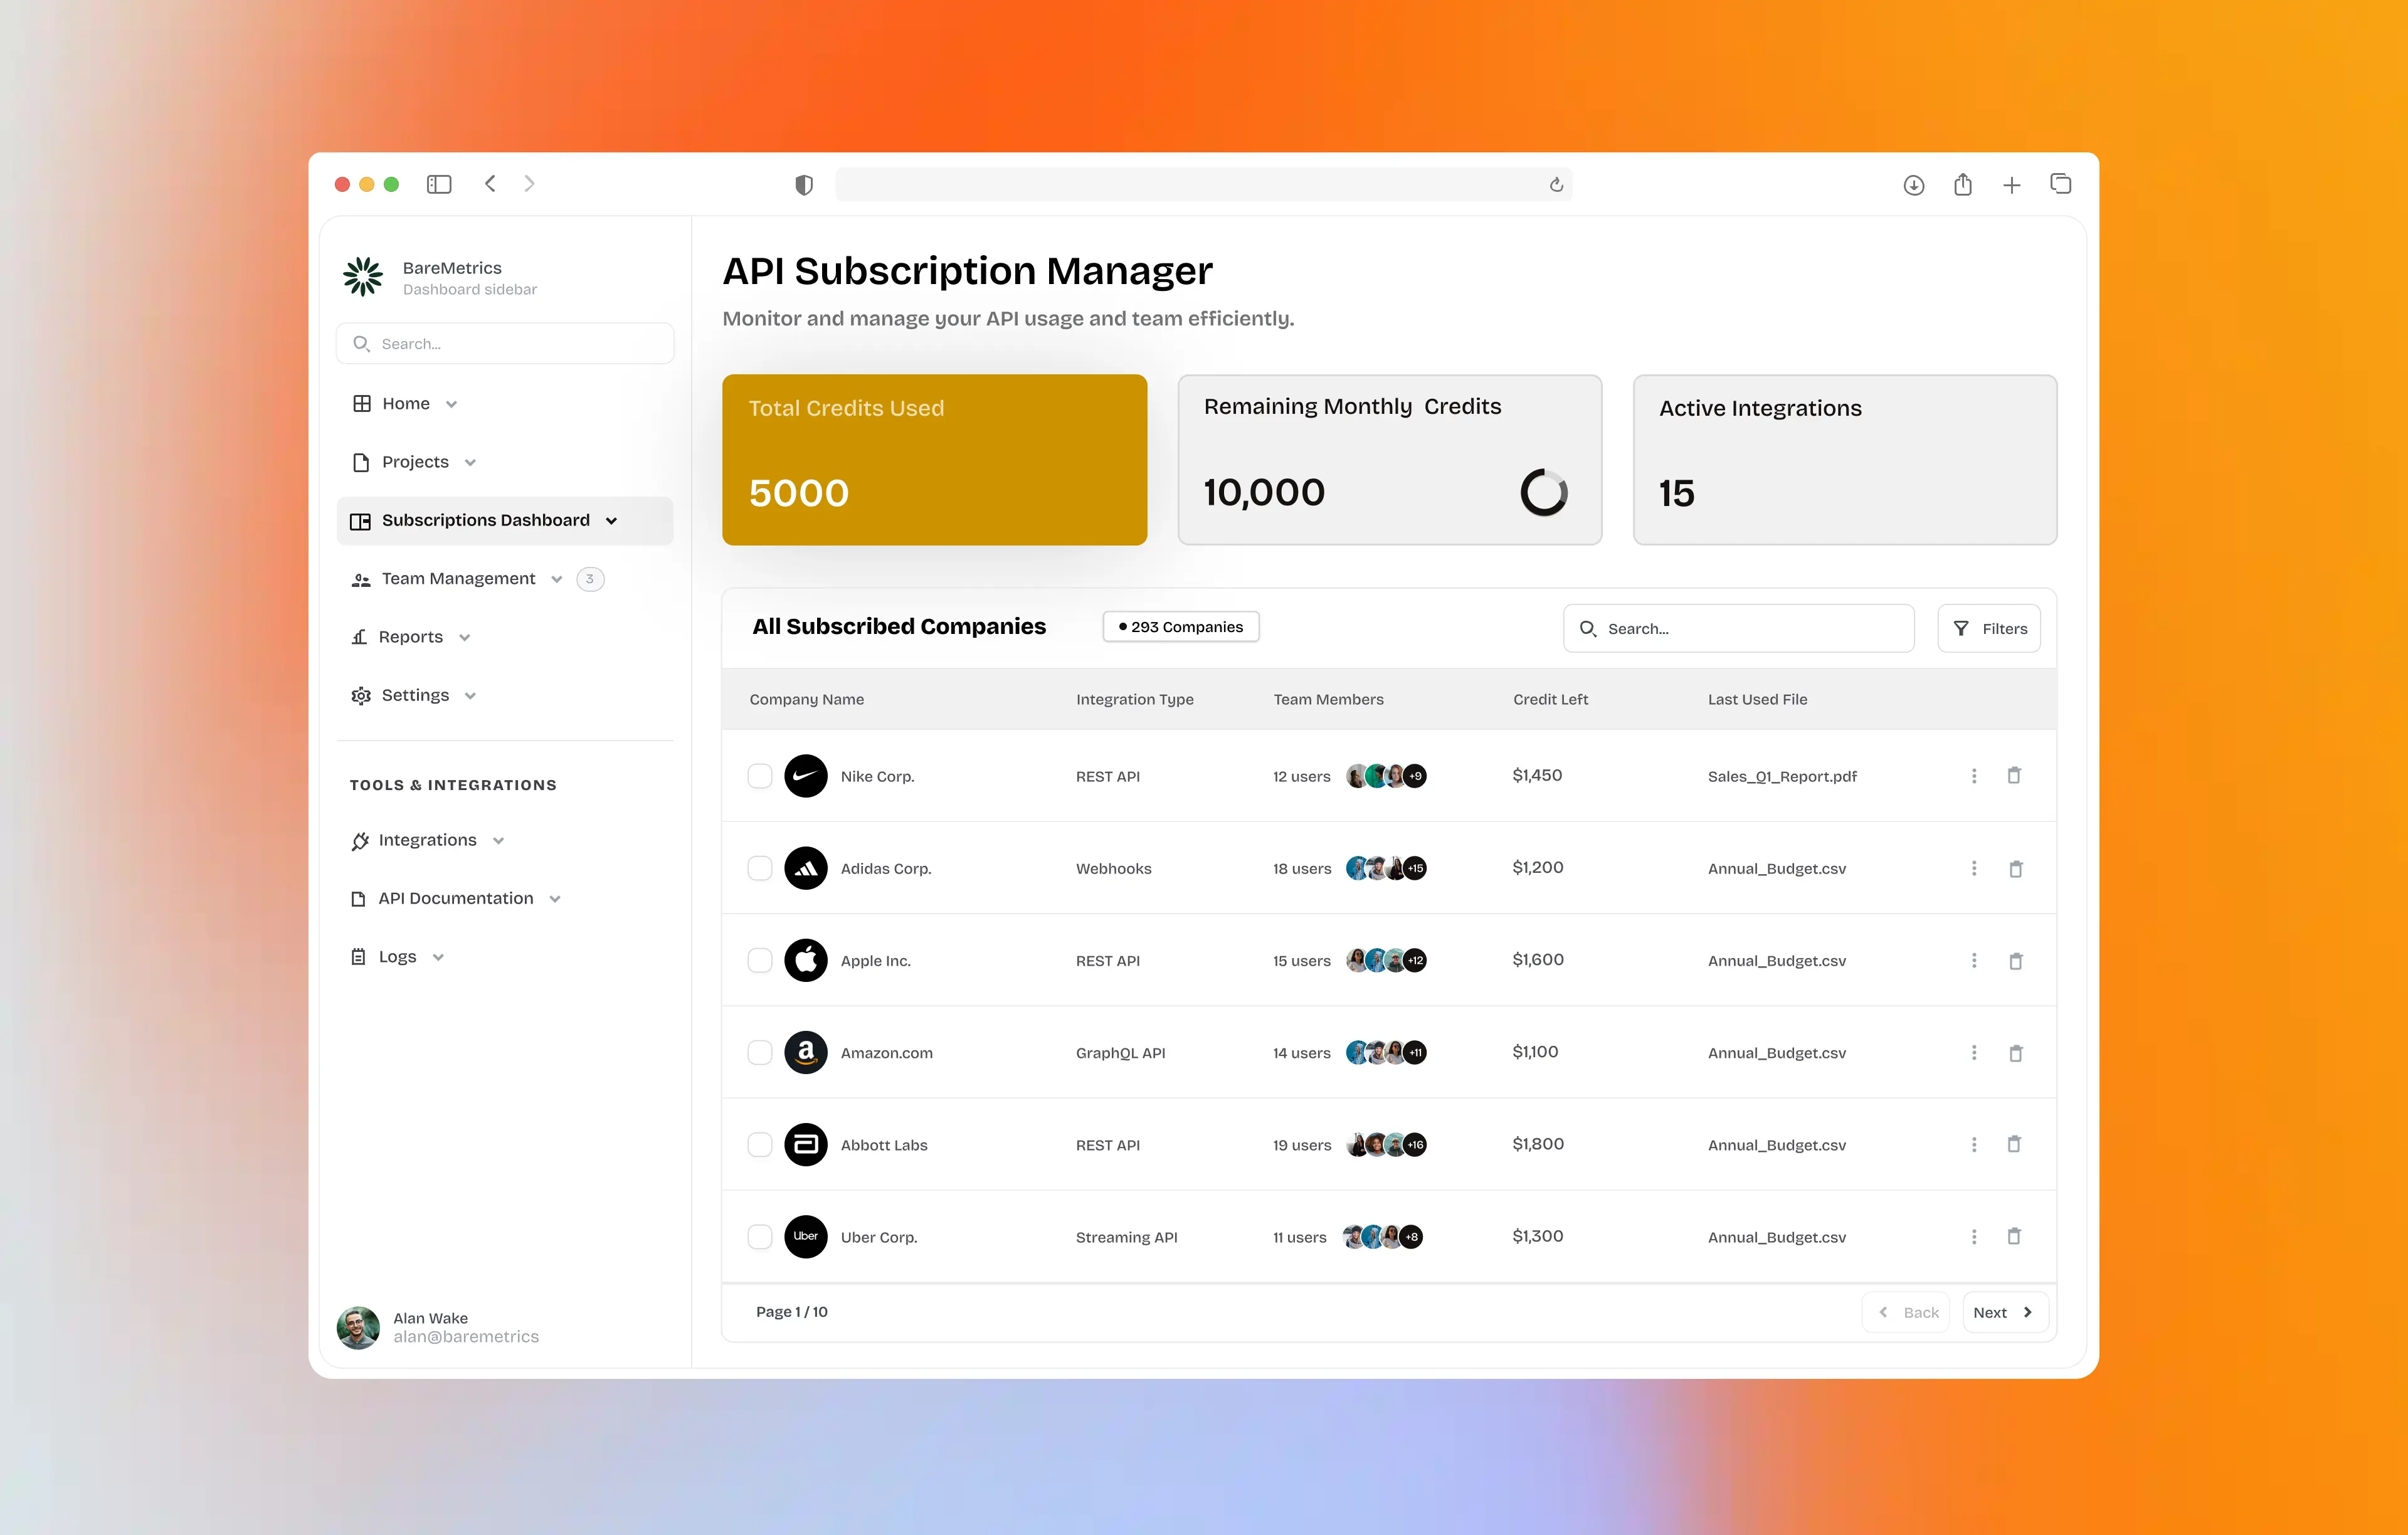Click the browser sidebar toggle icon
This screenshot has width=2408, height=1535.
439,184
